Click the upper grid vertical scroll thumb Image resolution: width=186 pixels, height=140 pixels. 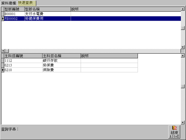click(183, 28)
